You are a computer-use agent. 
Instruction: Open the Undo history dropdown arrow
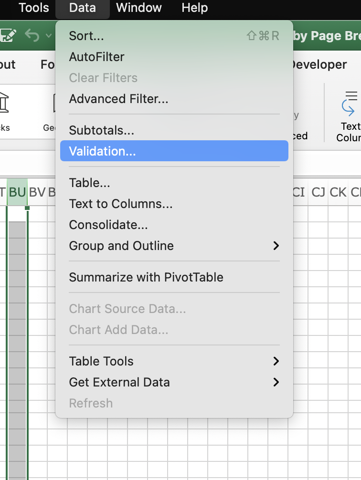pos(48,36)
